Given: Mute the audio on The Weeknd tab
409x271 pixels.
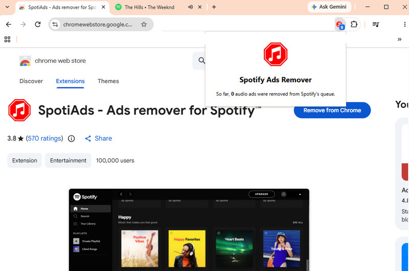Looking at the screenshot, I should (x=190, y=7).
